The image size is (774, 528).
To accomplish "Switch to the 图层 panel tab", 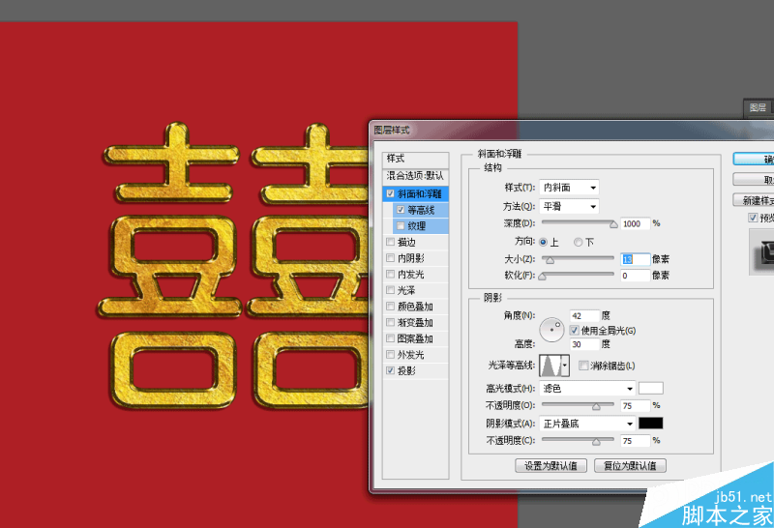I will click(758, 107).
